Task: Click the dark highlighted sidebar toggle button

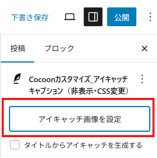Action: tap(93, 17)
